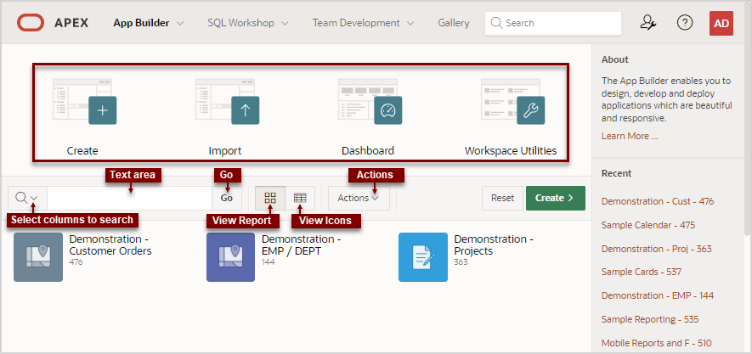Follow the Learn More link
This screenshot has height=354, width=752.
630,136
